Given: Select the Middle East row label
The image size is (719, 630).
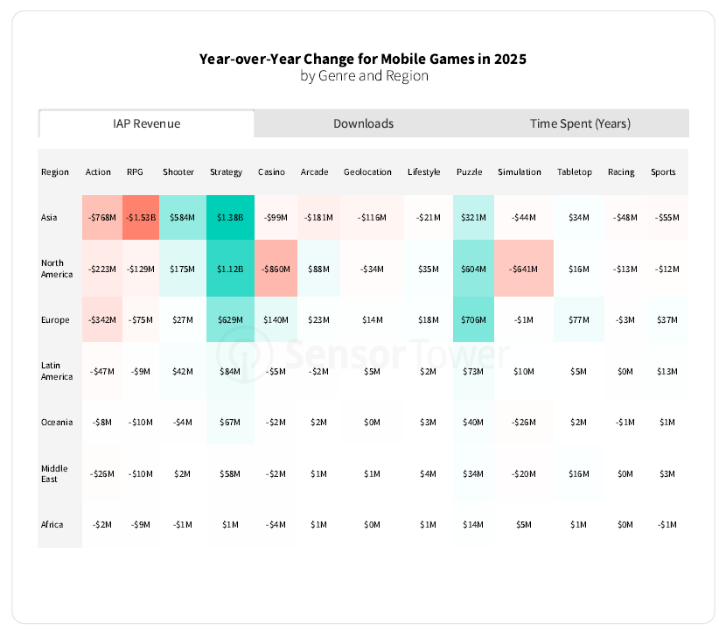Looking at the screenshot, I should pyautogui.click(x=54, y=473).
